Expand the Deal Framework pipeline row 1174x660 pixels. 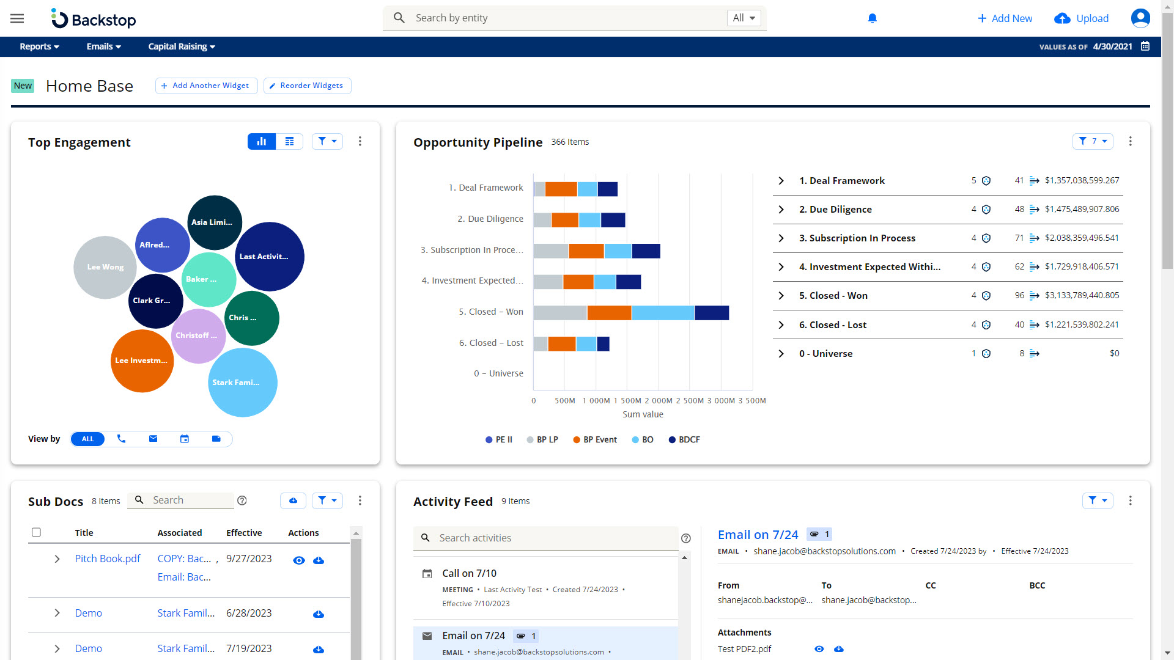coord(781,180)
